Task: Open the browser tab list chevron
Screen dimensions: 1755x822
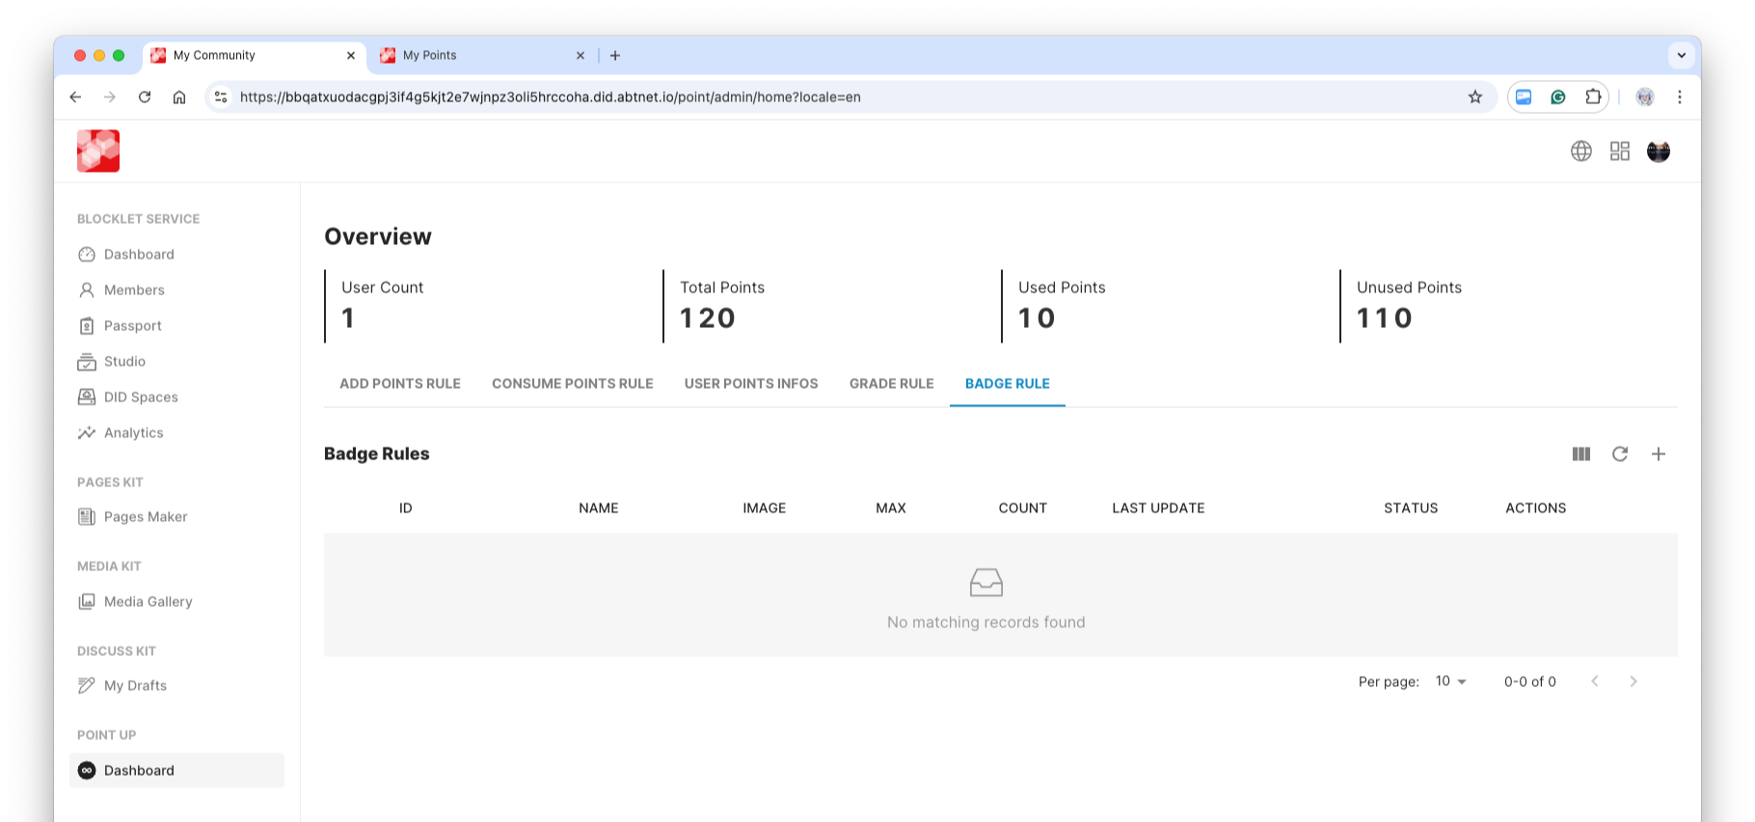Action: pyautogui.click(x=1681, y=55)
